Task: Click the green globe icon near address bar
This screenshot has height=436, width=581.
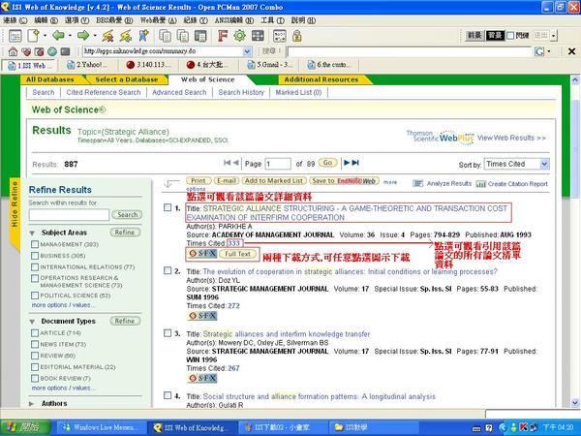Action: (52, 51)
